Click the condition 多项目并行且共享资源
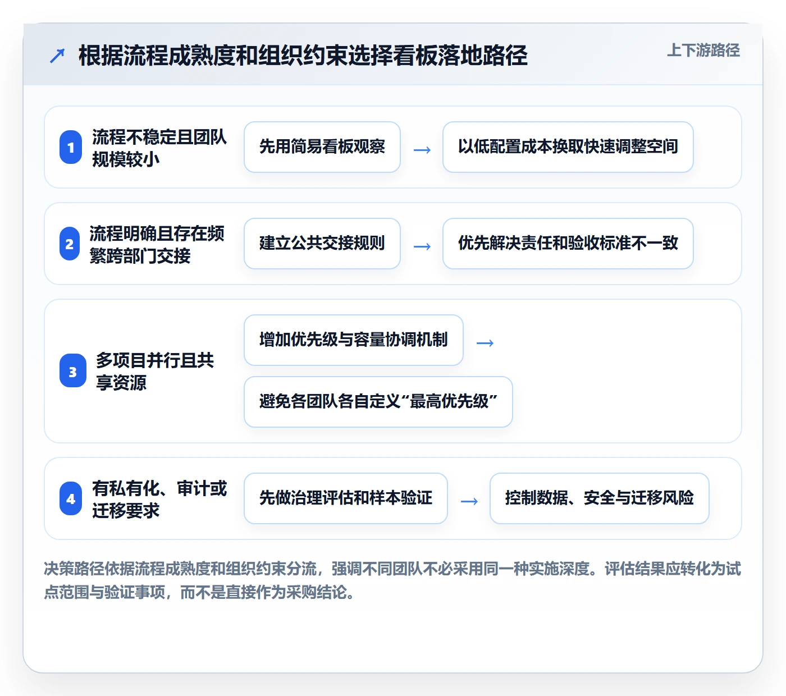The height and width of the screenshot is (696, 786). (155, 371)
